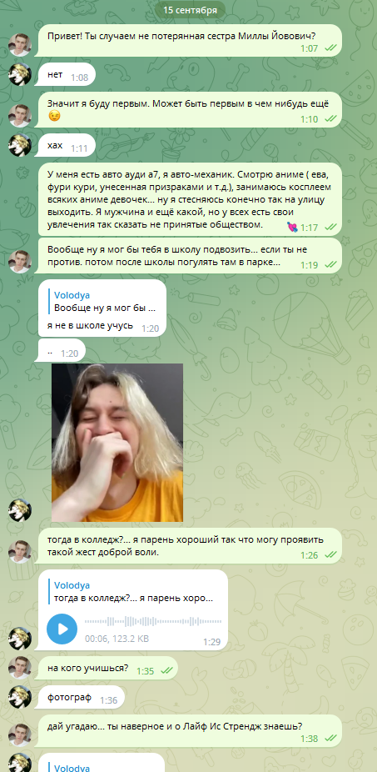The width and height of the screenshot is (377, 772).
Task: Select the 'Значит я буду первым' message
Action: (190, 110)
